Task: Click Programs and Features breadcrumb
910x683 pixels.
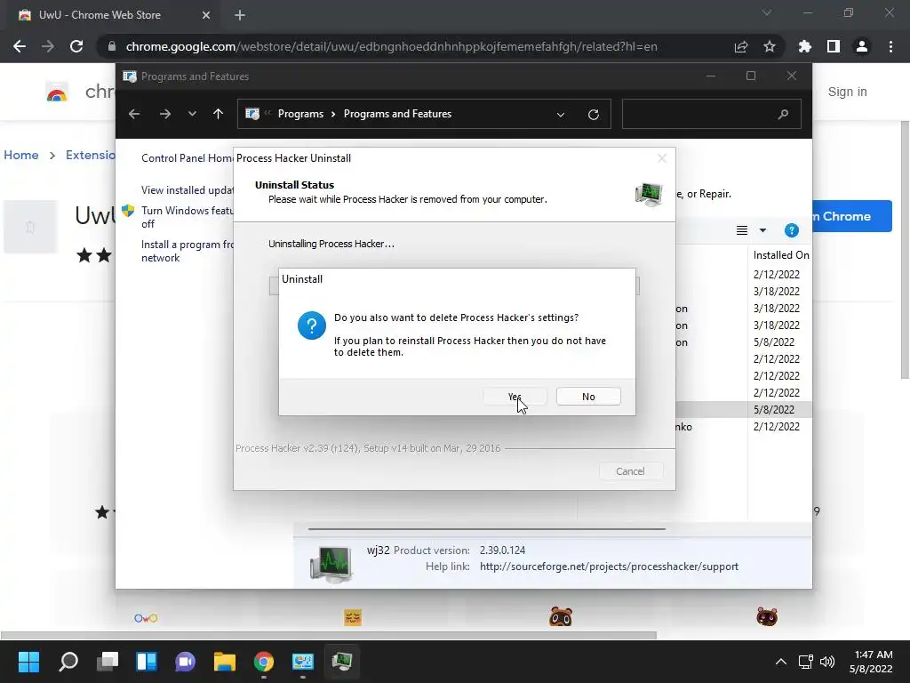Action: [x=397, y=114]
